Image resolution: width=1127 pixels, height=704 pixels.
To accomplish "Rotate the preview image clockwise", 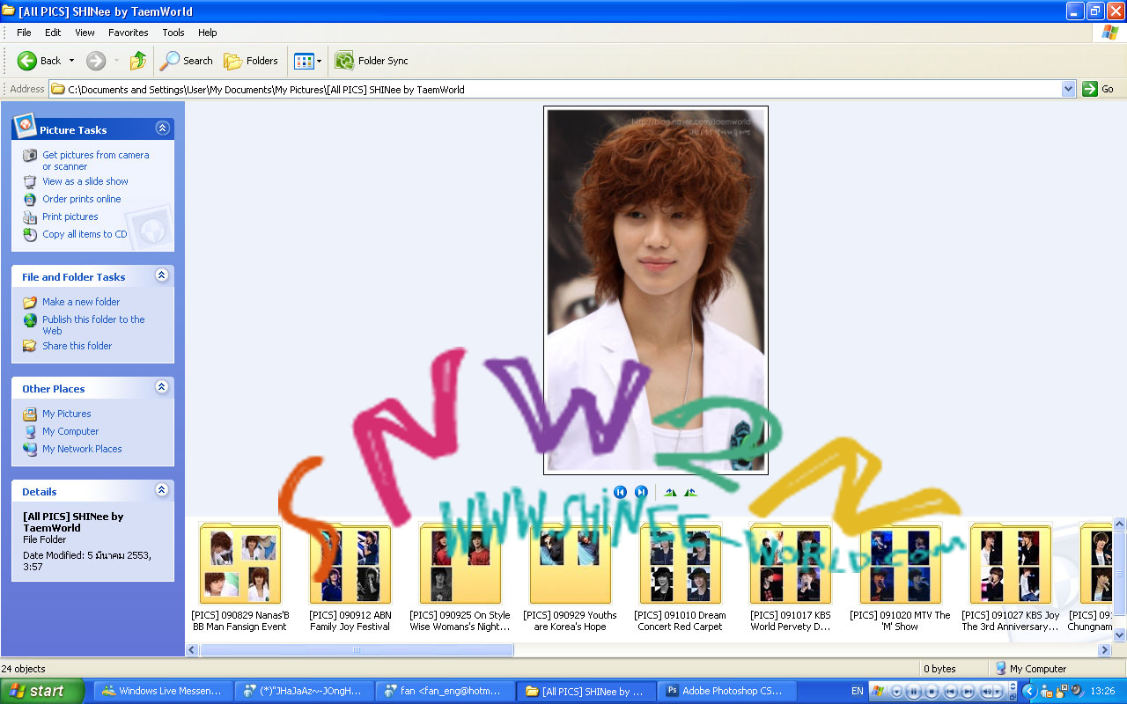I will coord(670,492).
